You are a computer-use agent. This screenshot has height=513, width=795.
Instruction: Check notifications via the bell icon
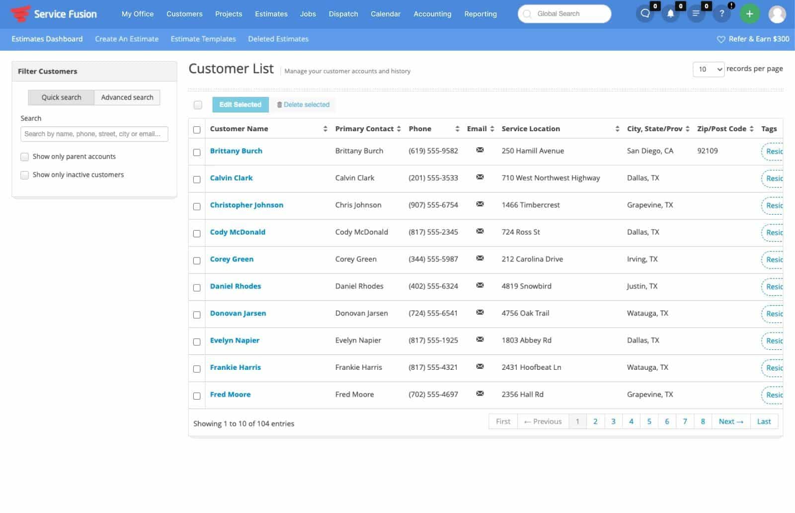(671, 13)
